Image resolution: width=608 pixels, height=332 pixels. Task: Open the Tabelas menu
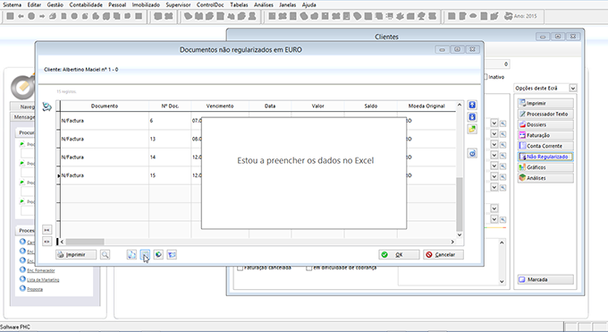239,4
